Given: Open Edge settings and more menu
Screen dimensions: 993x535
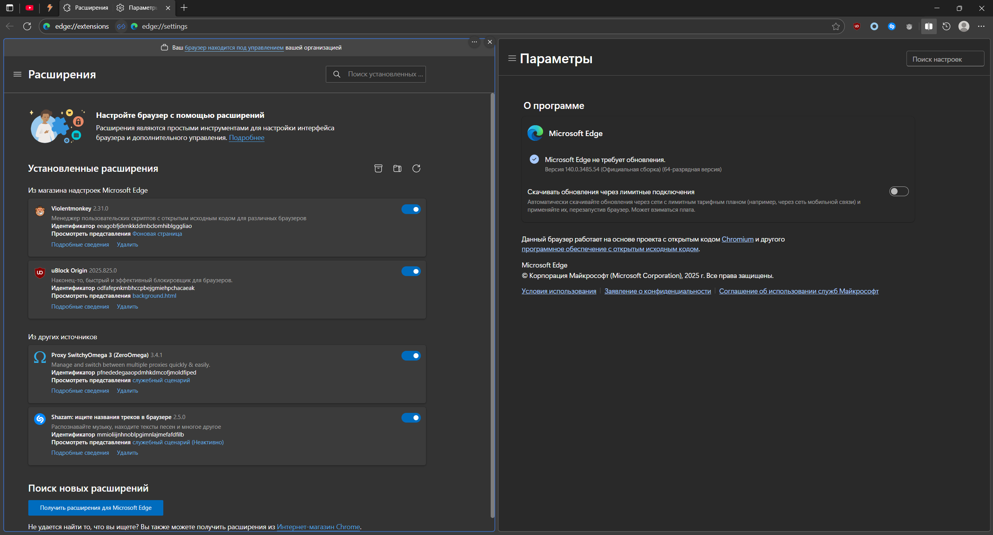Looking at the screenshot, I should pos(981,26).
